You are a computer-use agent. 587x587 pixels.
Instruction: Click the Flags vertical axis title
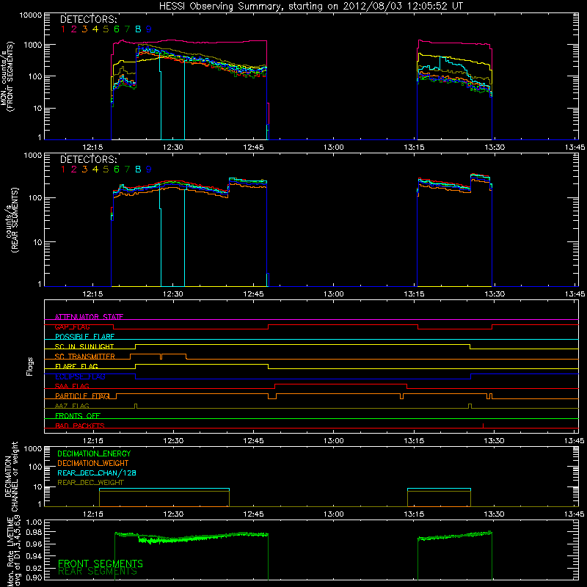30,366
